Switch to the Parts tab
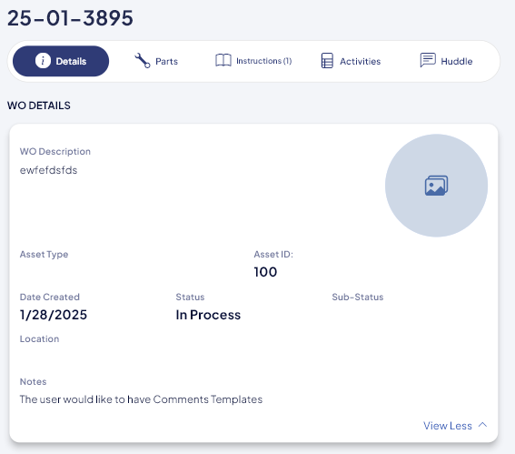Screen dimensions: 515x454 (156, 61)
